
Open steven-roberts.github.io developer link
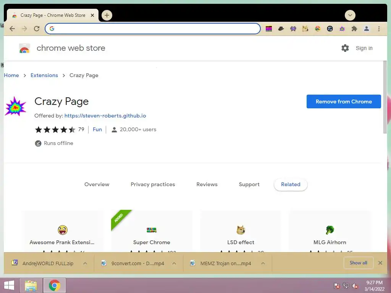tap(105, 116)
